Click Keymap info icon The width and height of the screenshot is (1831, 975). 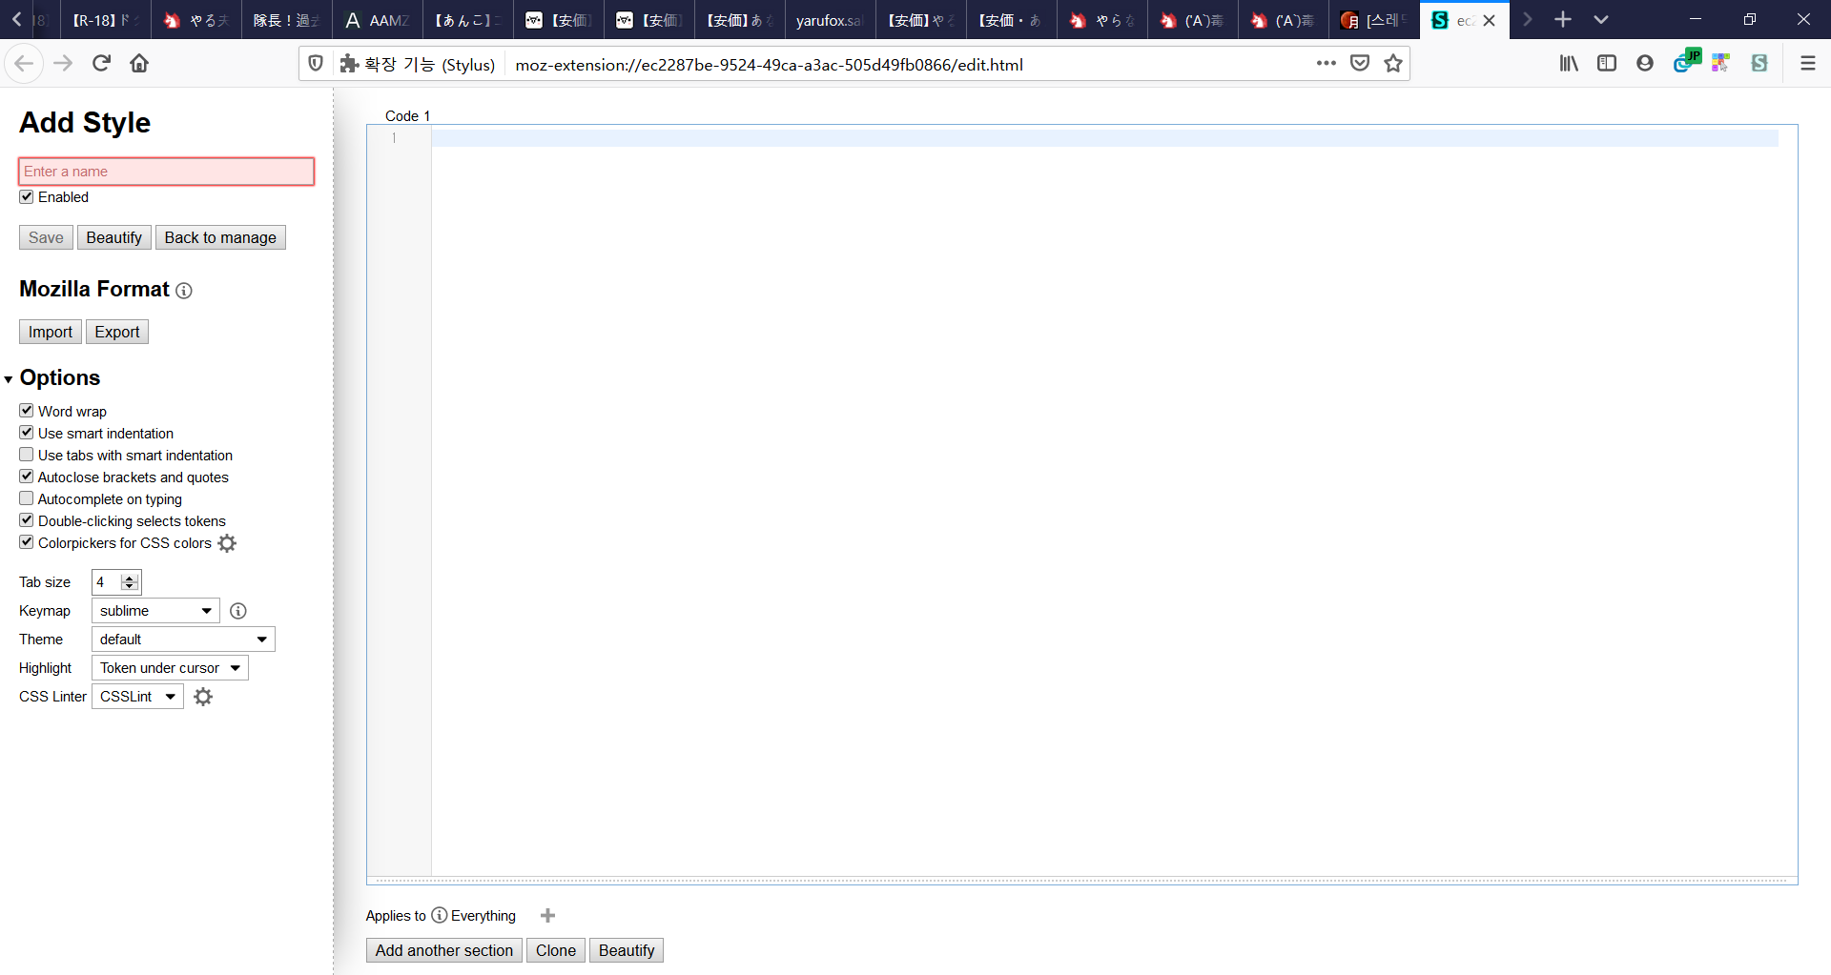coord(238,611)
